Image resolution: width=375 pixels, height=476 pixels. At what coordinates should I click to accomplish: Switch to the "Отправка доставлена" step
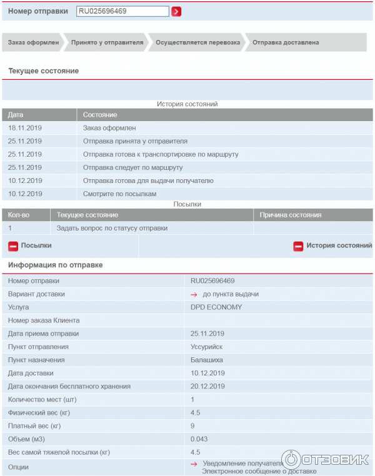click(x=285, y=42)
